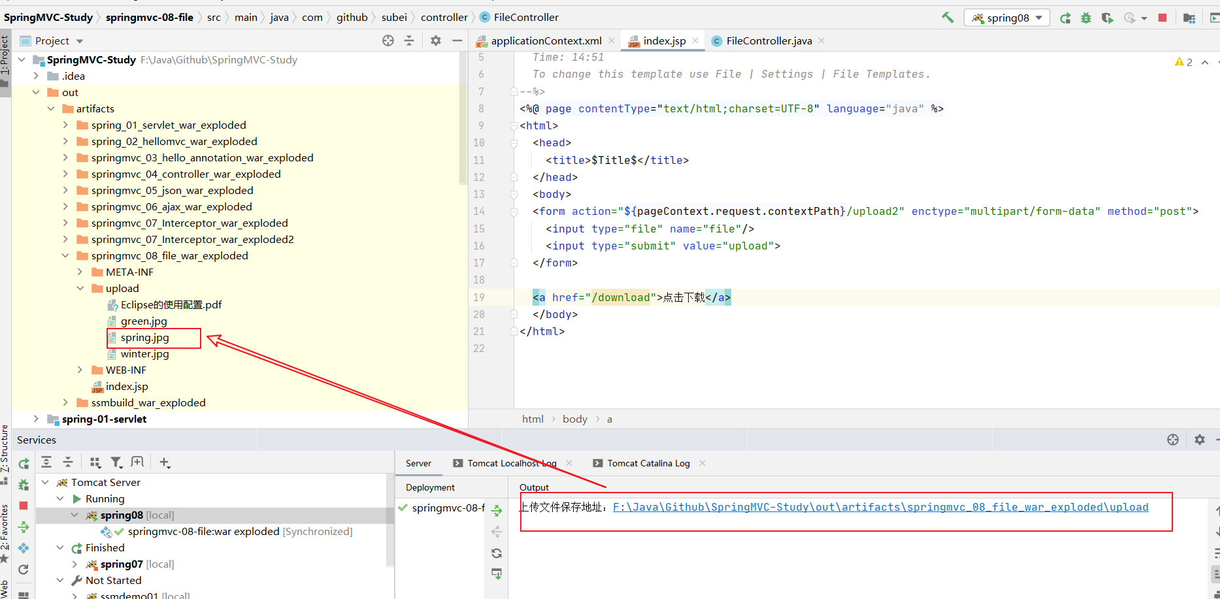Collapse the springmvc_08_file_war_exploded folder
Viewport: 1220px width, 599px height.
[65, 256]
